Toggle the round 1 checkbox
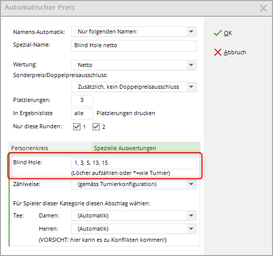The image size is (273, 256). [x=77, y=127]
